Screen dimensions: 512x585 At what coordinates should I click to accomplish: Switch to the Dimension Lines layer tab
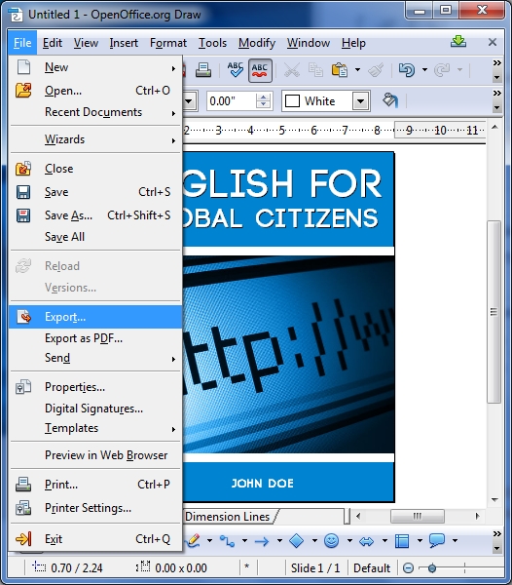coord(228,517)
